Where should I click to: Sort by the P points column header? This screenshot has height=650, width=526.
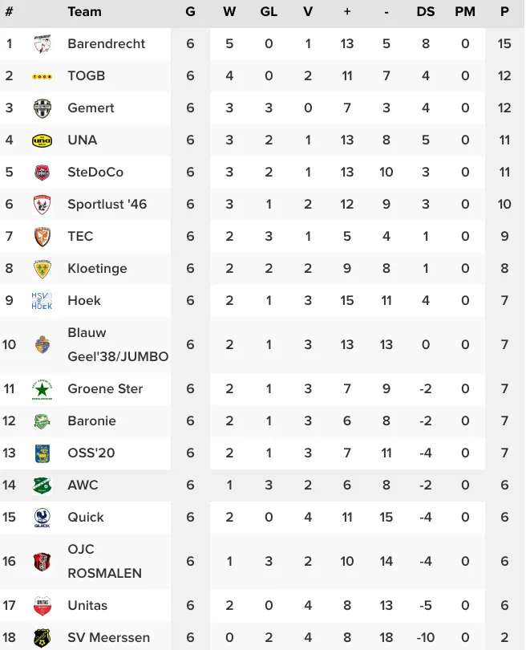click(504, 11)
